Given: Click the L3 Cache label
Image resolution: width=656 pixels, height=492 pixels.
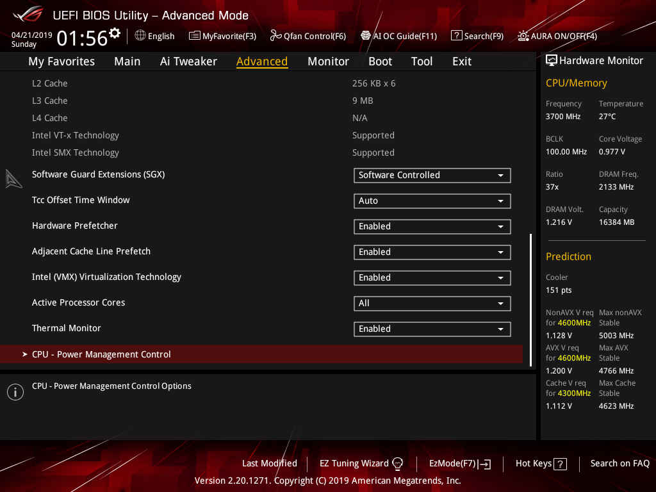Looking at the screenshot, I should pyautogui.click(x=49, y=101).
